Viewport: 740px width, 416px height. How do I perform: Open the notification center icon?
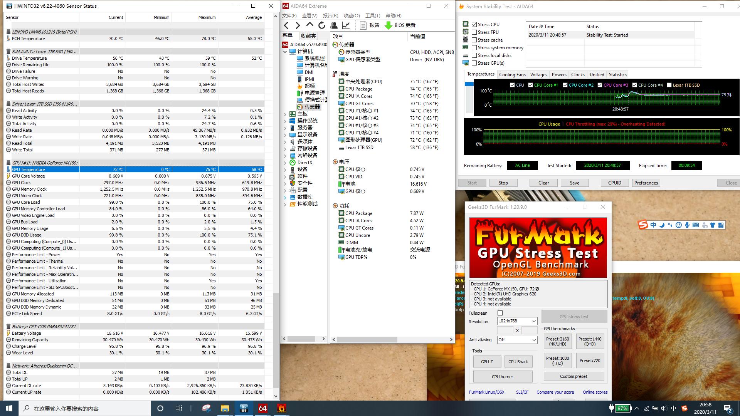(x=728, y=408)
